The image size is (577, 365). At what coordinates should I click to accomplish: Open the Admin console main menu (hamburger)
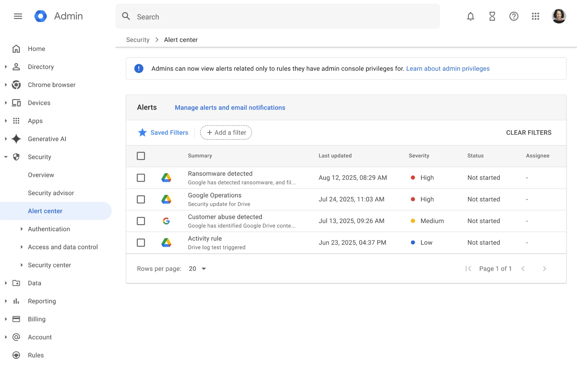pyautogui.click(x=18, y=16)
